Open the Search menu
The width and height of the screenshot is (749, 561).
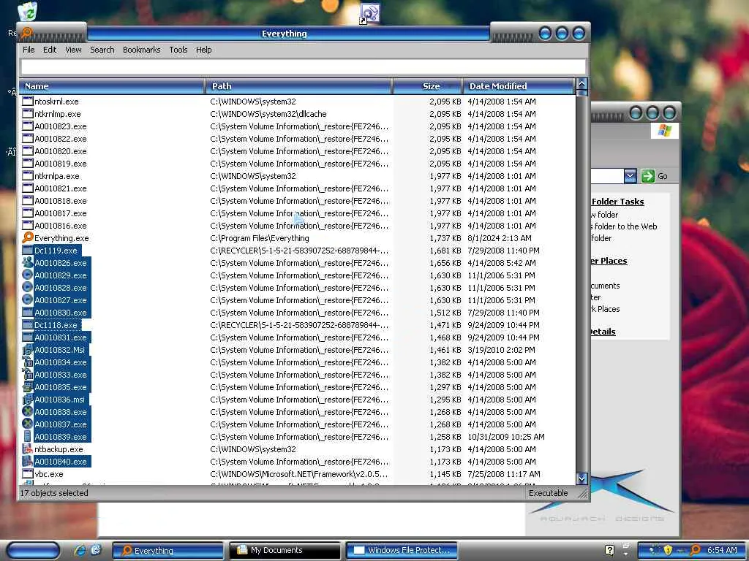coord(102,50)
